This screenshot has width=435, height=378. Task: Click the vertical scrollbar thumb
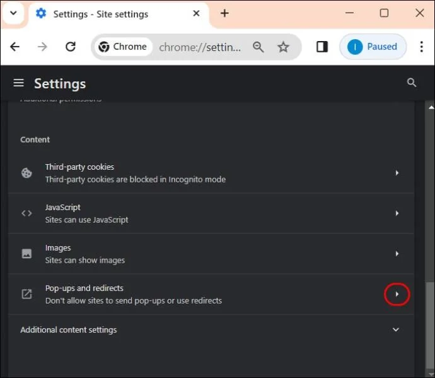coord(431,326)
